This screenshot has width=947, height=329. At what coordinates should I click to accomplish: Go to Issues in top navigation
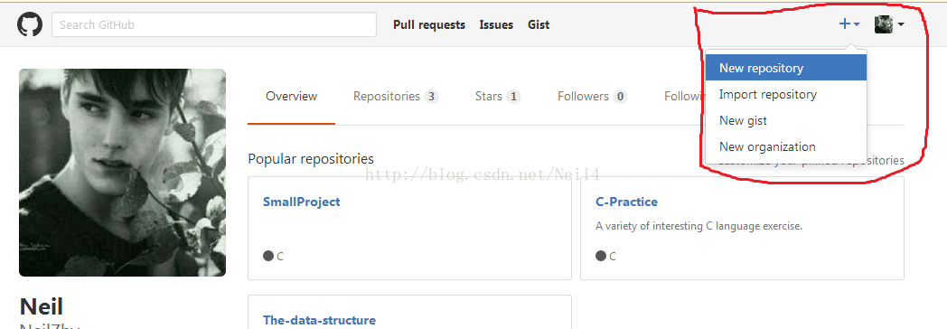click(496, 24)
